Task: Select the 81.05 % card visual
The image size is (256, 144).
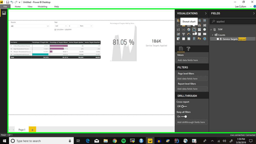Action: 124,42
